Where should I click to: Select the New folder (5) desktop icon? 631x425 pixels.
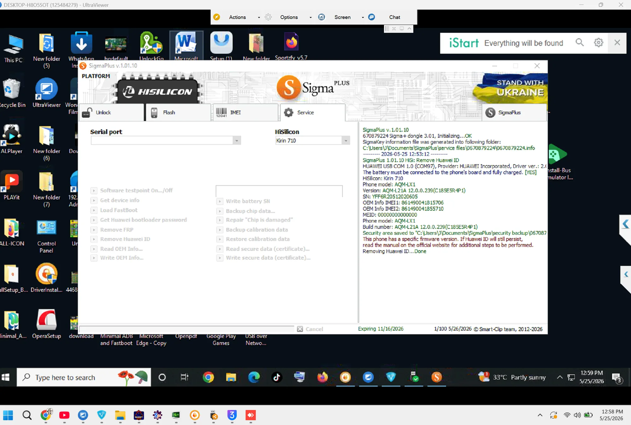47,51
